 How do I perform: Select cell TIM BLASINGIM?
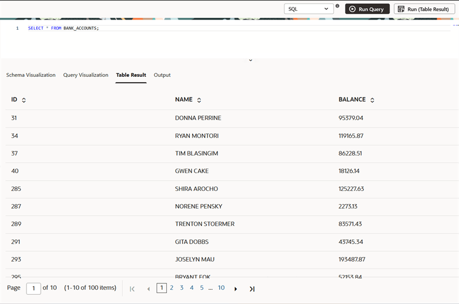point(196,153)
